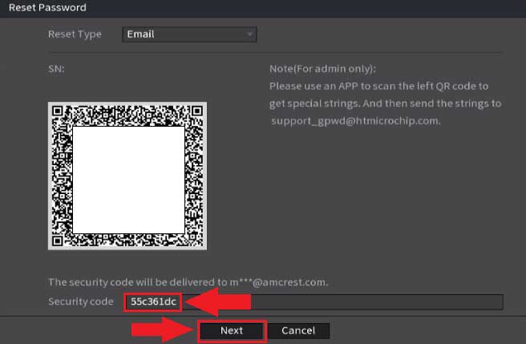The width and height of the screenshot is (526, 344).
Task: Click the SN: label
Action: [x=56, y=69]
